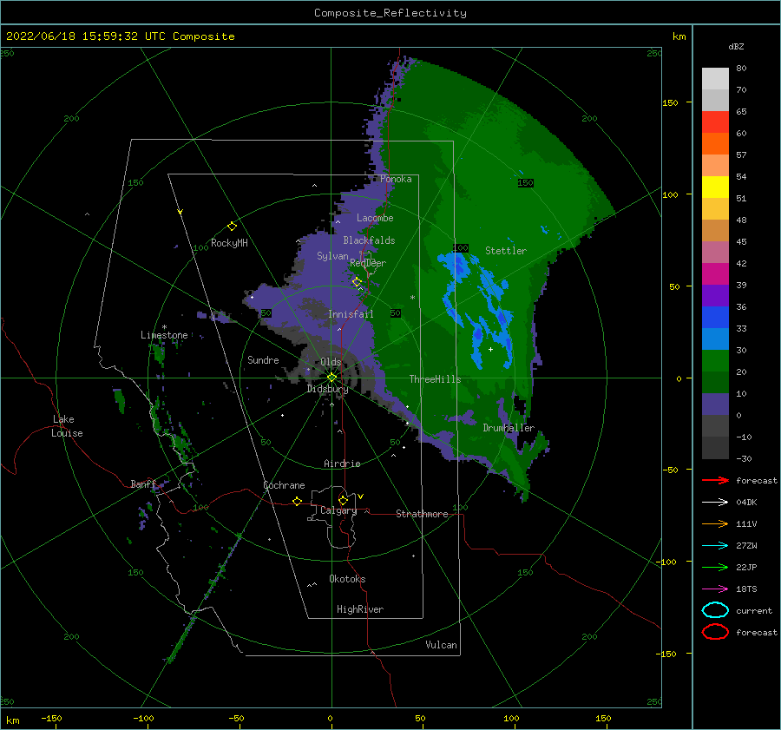Click the 04DK legend text

coord(746,502)
